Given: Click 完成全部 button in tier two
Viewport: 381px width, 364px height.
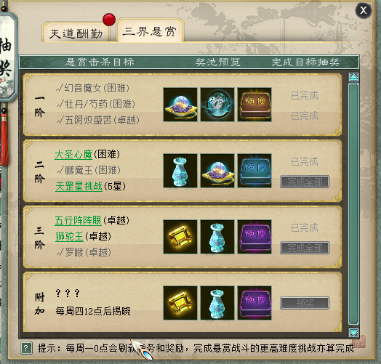Looking at the screenshot, I should pos(305,182).
